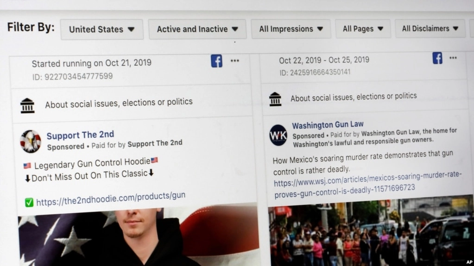474x266 pixels.
Task: Open the Support The 2nd page name link
Action: tap(81, 135)
